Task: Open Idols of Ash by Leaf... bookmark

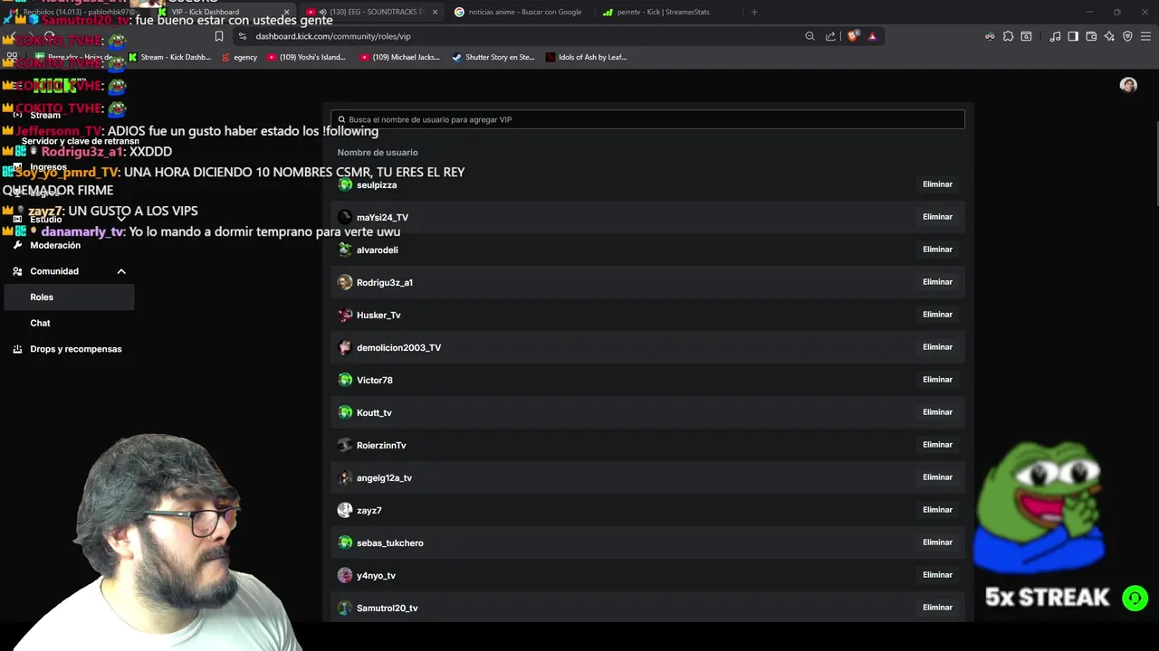Action: [x=587, y=57]
